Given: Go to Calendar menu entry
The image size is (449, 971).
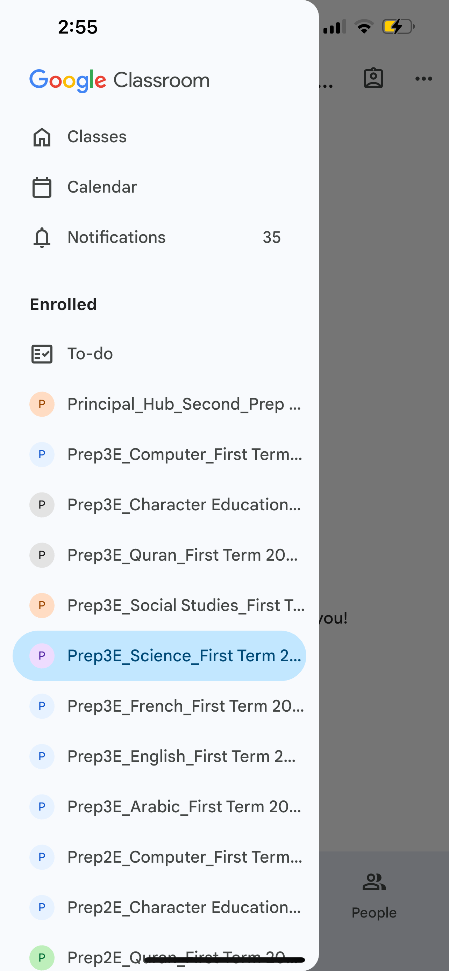Looking at the screenshot, I should coord(102,187).
